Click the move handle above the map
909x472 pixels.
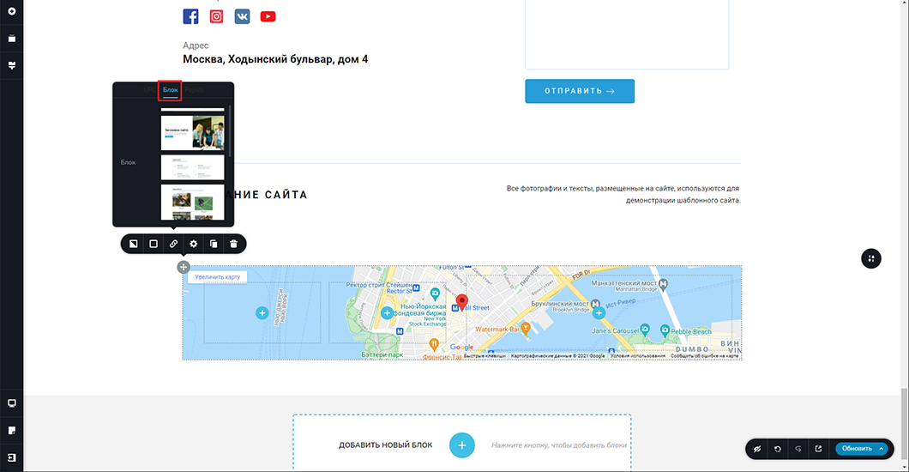(184, 267)
